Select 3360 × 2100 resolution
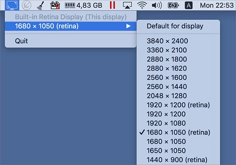 (x=179, y=50)
